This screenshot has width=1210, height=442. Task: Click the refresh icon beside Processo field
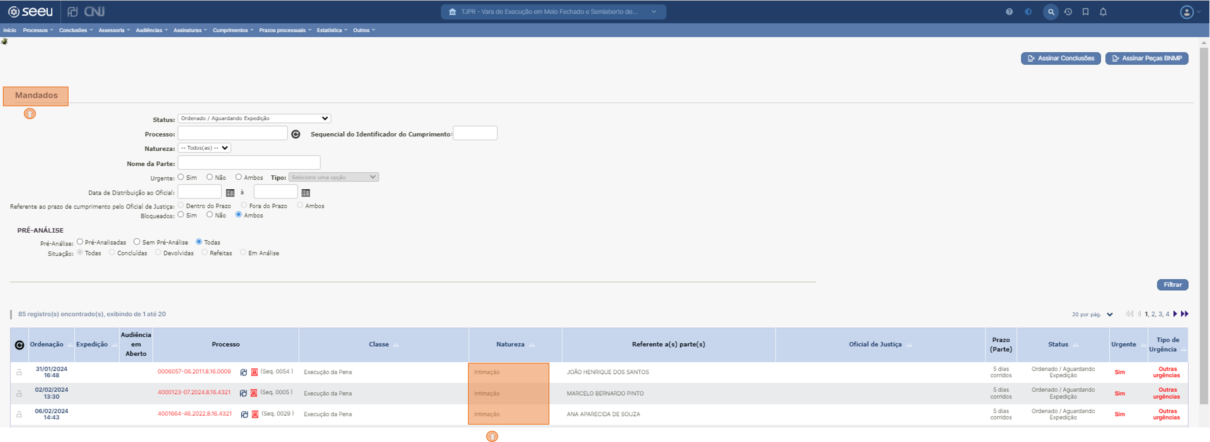click(x=295, y=134)
